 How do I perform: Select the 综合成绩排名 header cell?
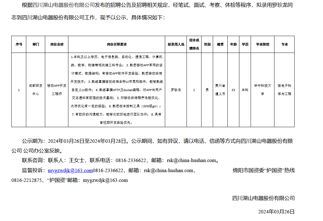point(194,44)
